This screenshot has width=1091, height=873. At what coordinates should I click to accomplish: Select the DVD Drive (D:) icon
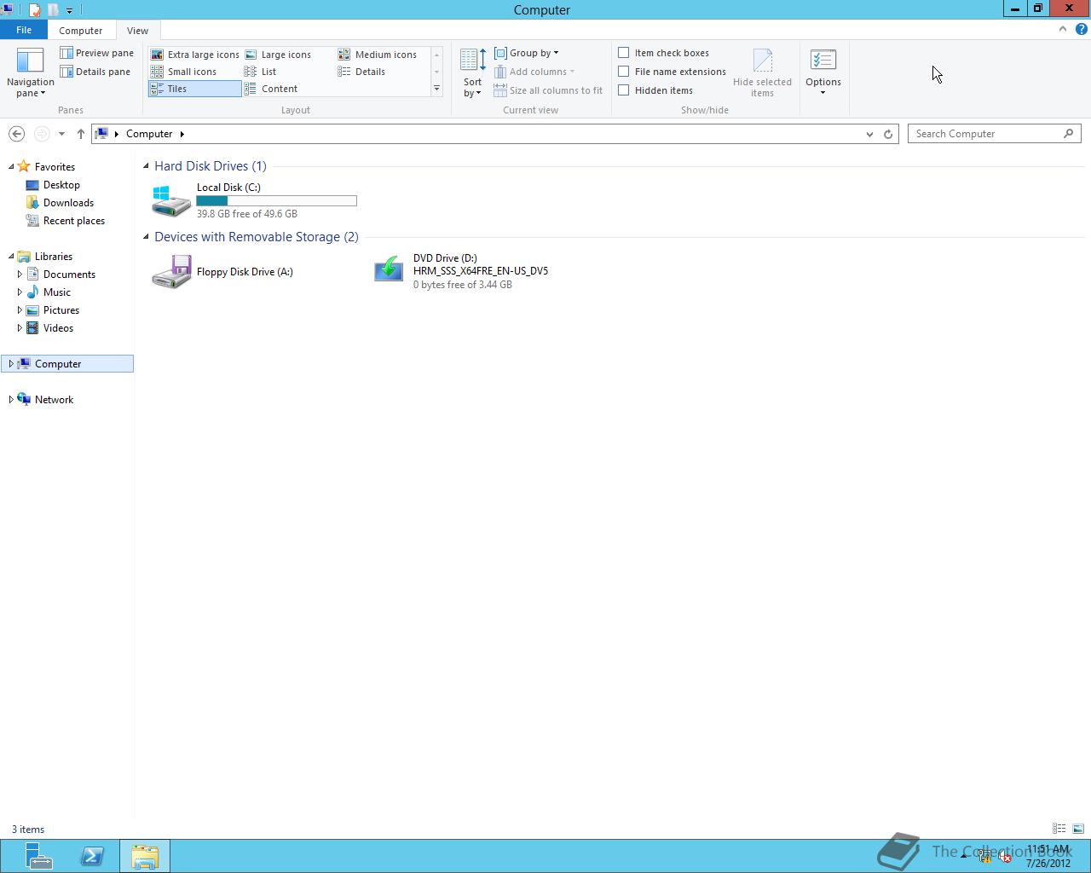pyautogui.click(x=389, y=269)
